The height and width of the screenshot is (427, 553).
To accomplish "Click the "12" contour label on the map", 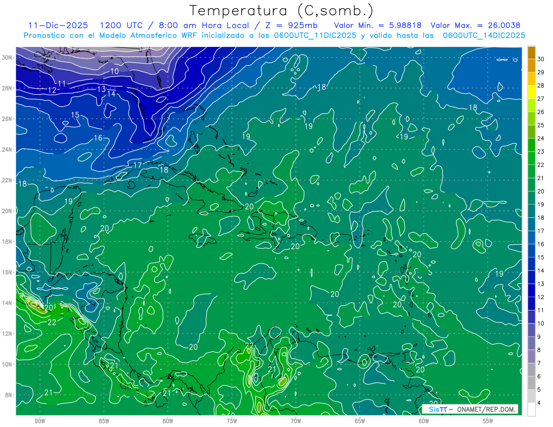I will [52, 90].
